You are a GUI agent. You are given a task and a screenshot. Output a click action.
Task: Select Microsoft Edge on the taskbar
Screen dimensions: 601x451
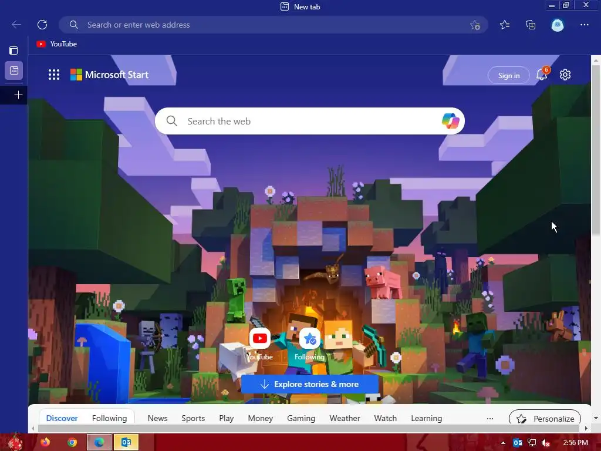(x=99, y=442)
